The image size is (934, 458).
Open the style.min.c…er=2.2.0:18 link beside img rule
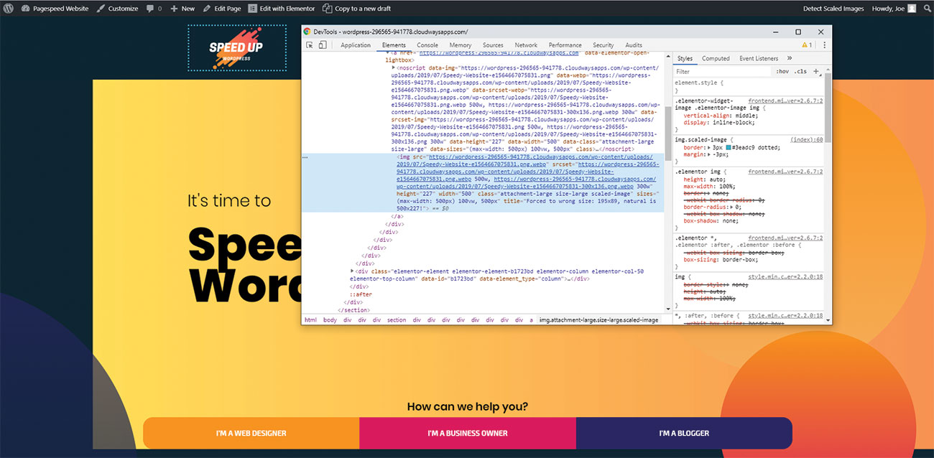click(785, 276)
